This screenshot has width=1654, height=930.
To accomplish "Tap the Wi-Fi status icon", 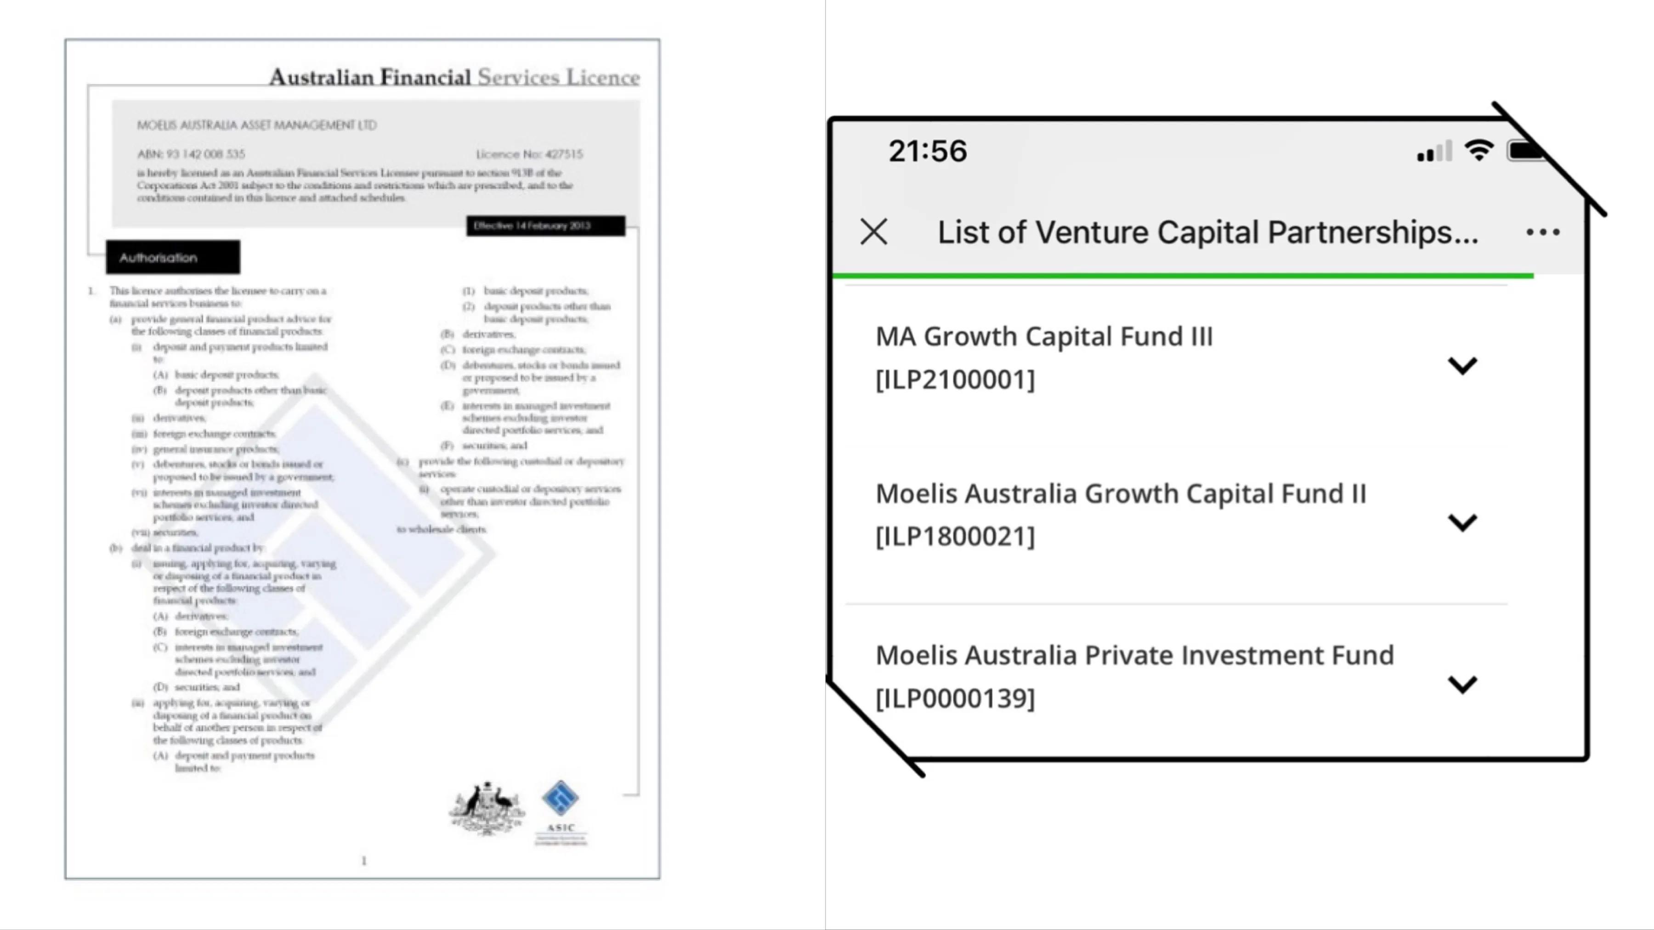I will coord(1478,151).
